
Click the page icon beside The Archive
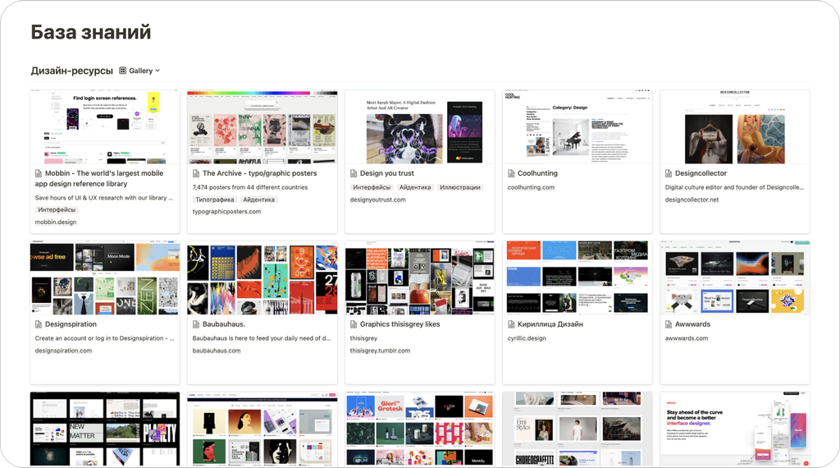click(196, 173)
